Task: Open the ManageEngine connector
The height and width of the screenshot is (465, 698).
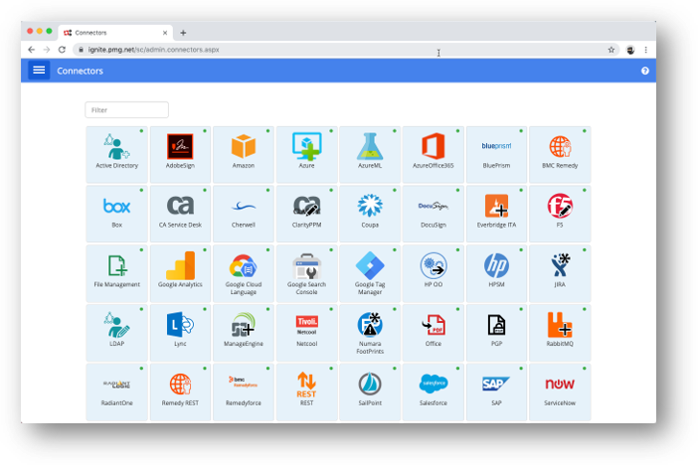Action: (x=244, y=333)
